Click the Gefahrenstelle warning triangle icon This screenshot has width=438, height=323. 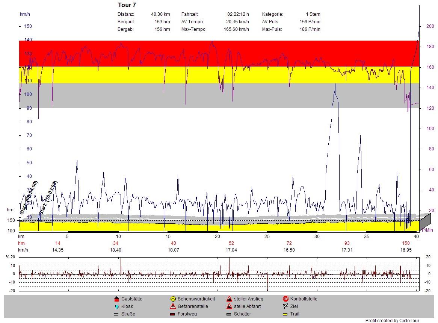tap(173, 306)
